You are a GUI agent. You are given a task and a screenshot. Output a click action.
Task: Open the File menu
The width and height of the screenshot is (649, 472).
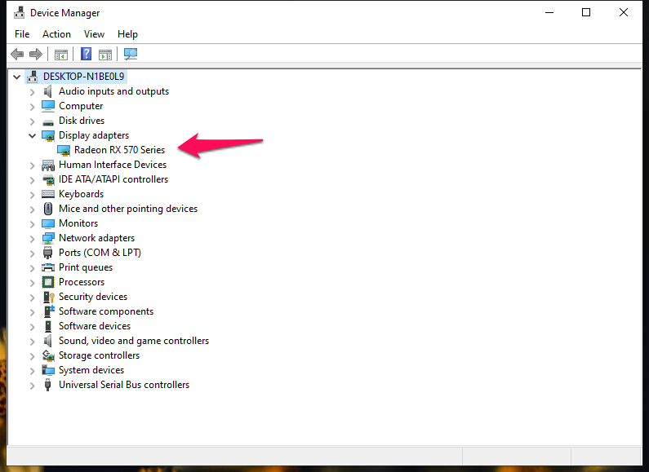pos(22,34)
